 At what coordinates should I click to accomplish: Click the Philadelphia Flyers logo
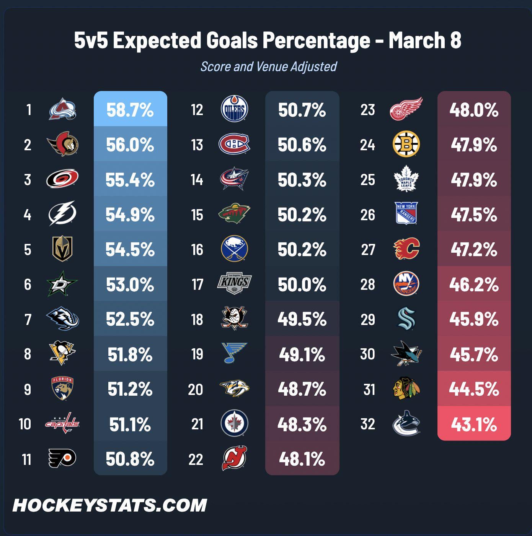click(62, 458)
